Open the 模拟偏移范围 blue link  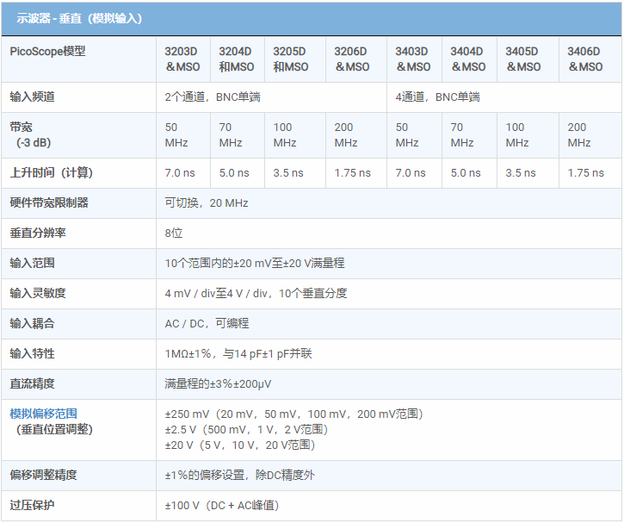pos(49,414)
